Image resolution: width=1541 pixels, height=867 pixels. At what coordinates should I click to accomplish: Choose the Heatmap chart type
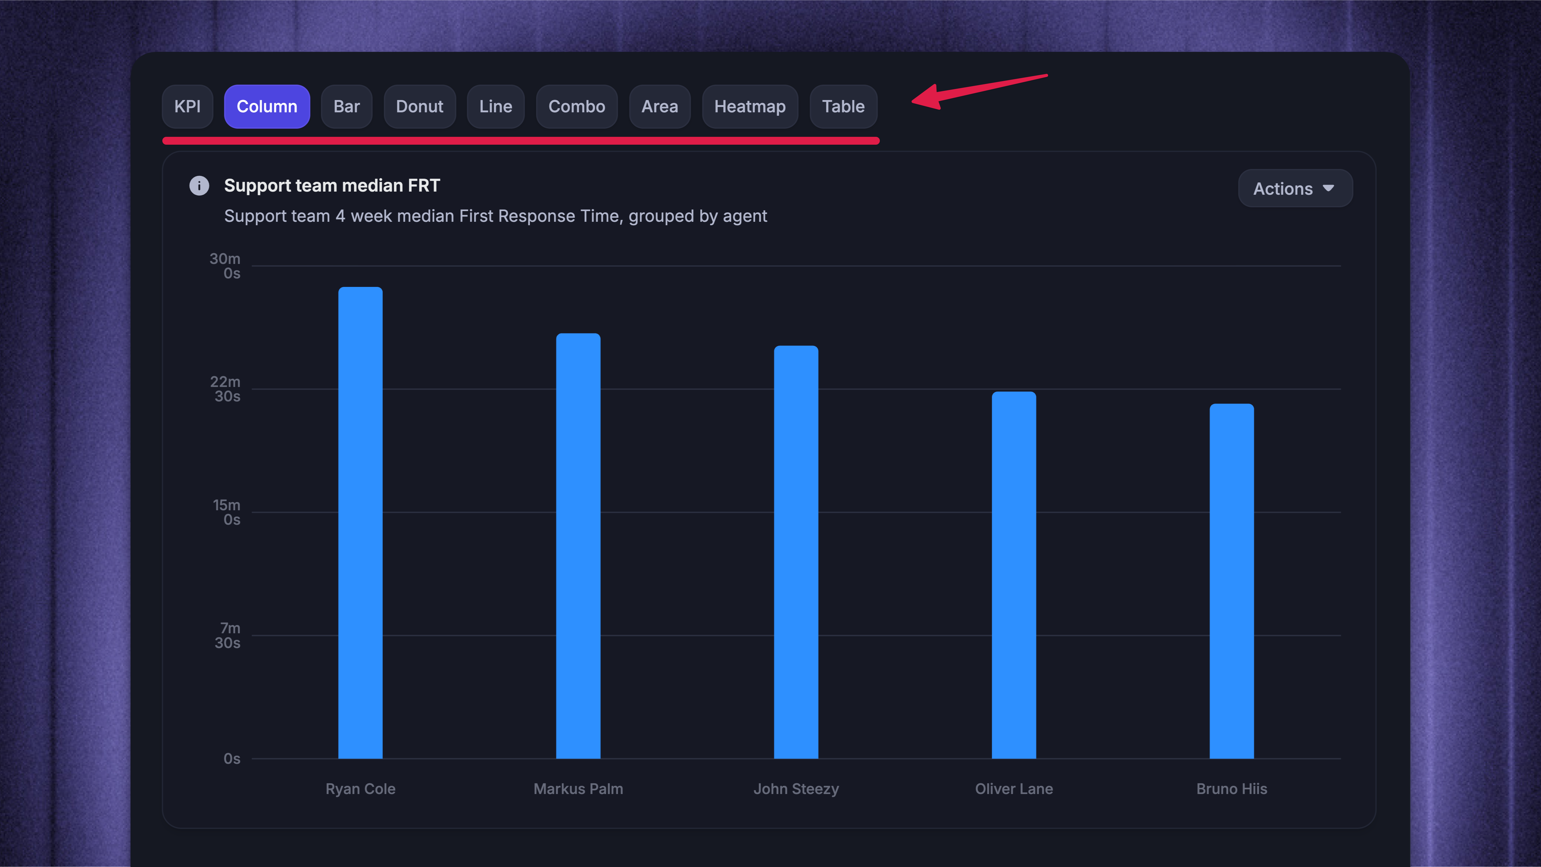pos(750,107)
